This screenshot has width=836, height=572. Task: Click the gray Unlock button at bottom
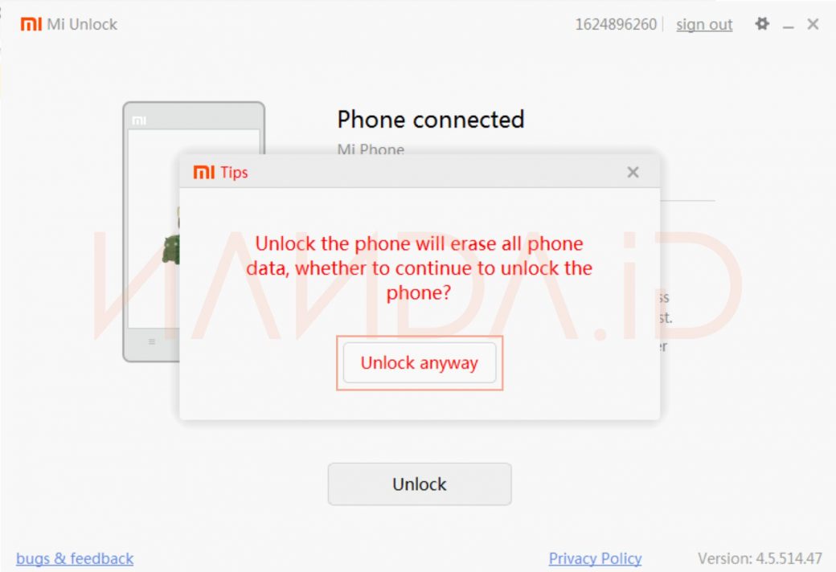(420, 484)
